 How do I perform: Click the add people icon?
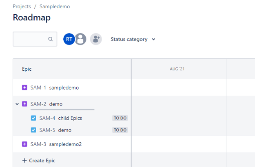coord(96,39)
